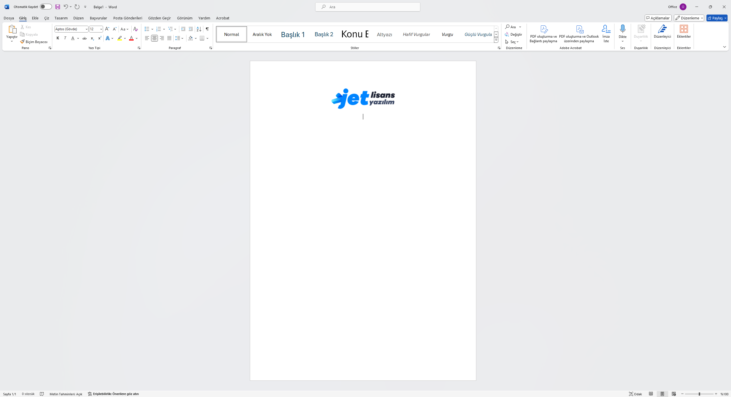
Task: Open the Görünüm ribbon tab
Action: coord(184,18)
